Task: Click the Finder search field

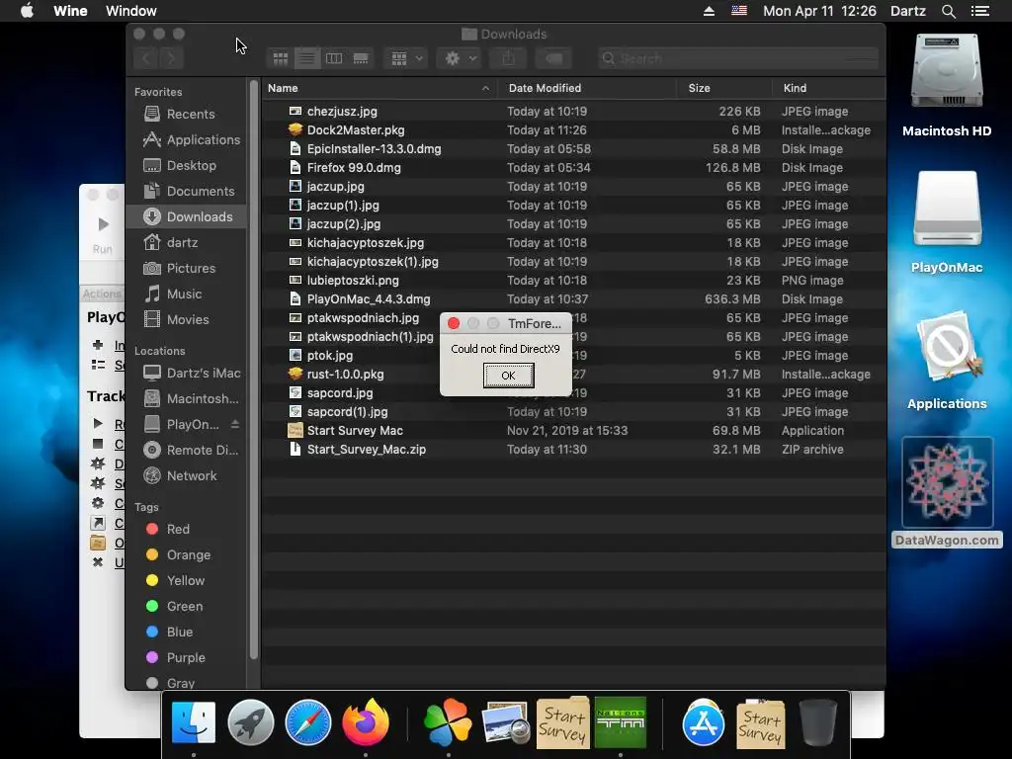Action: coord(737,58)
